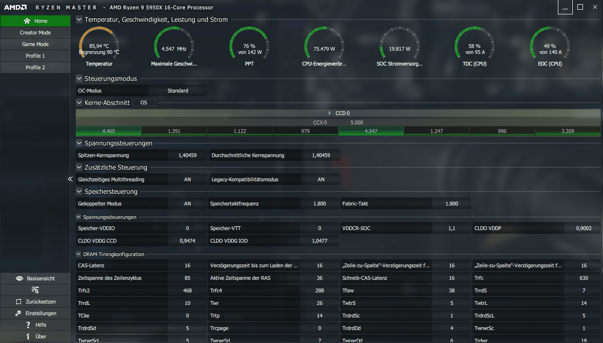Click the CCX 0 label

(320, 123)
